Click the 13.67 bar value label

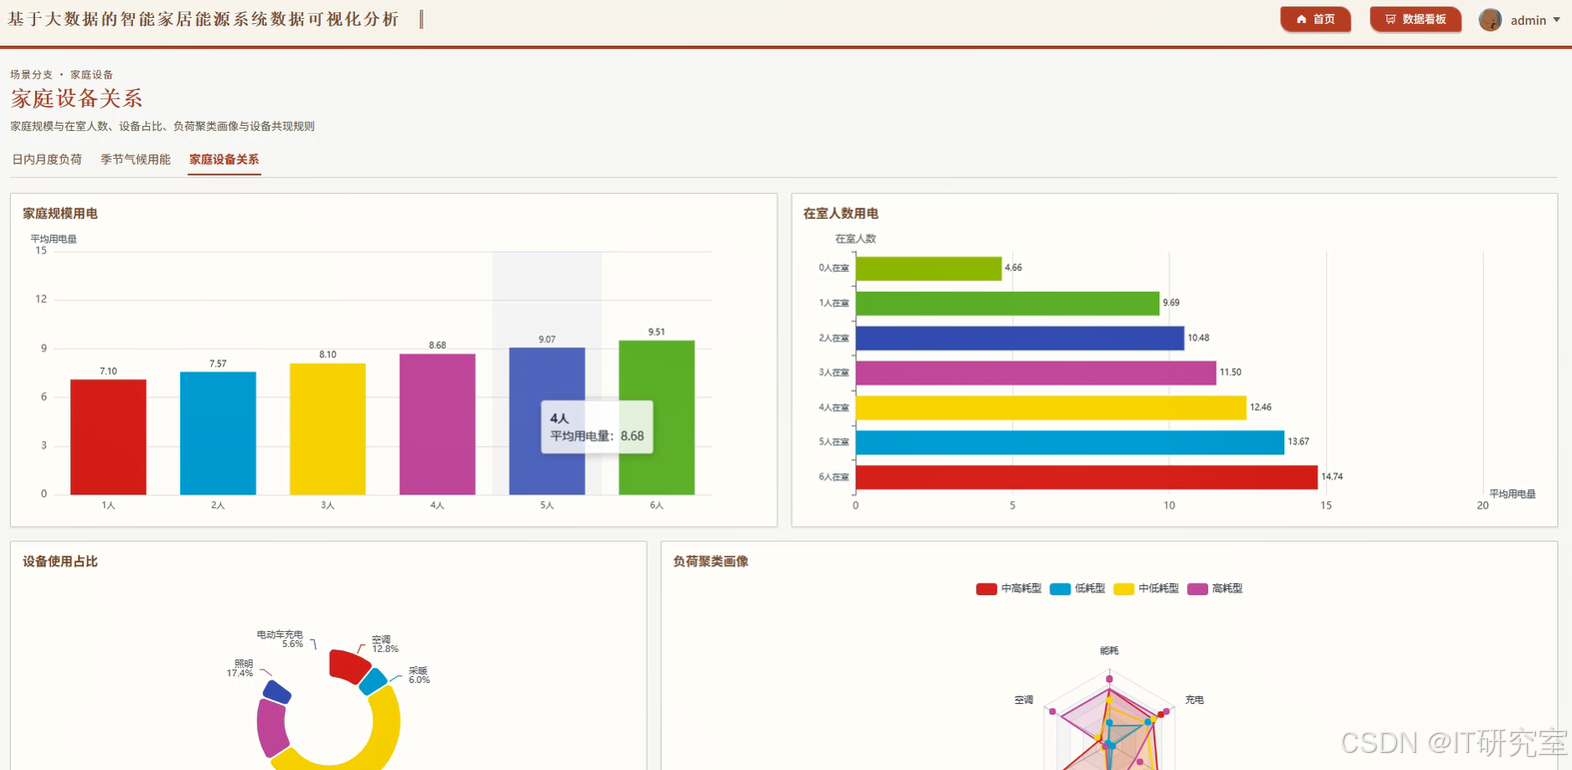point(1298,442)
